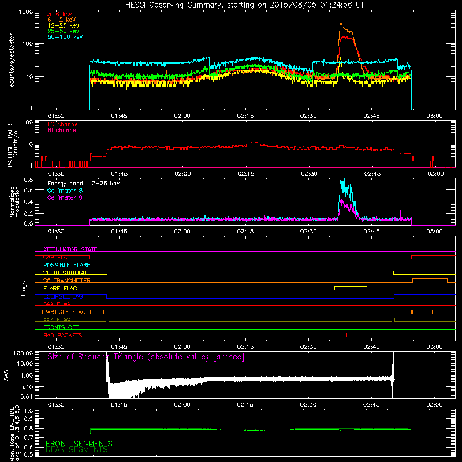Click the 03:00 tick under the Flags panel
The width and height of the screenshot is (462, 462).
434,347
